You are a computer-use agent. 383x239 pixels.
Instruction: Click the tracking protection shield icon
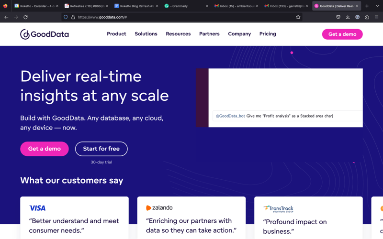(x=66, y=17)
